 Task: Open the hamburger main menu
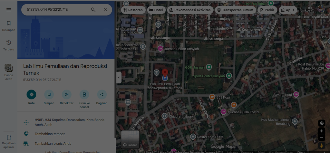tap(9, 10)
